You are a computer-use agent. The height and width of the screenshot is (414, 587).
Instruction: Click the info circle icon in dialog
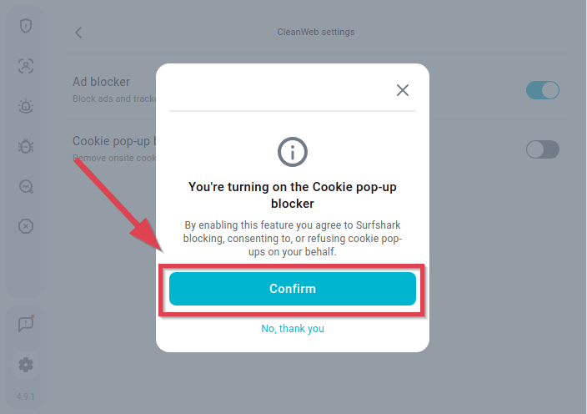click(293, 151)
